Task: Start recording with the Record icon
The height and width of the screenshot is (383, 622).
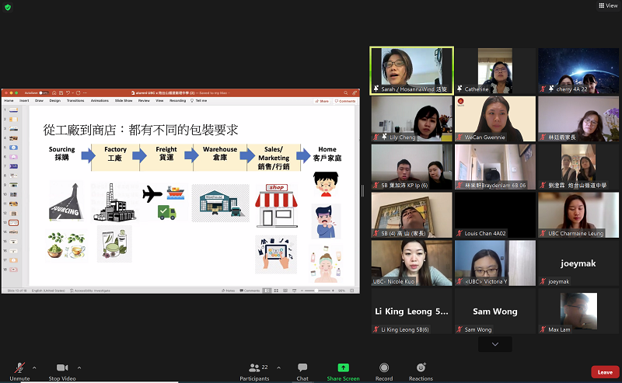Action: click(x=383, y=367)
